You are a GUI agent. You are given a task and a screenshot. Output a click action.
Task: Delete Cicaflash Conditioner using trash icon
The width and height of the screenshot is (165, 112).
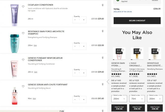103,5
